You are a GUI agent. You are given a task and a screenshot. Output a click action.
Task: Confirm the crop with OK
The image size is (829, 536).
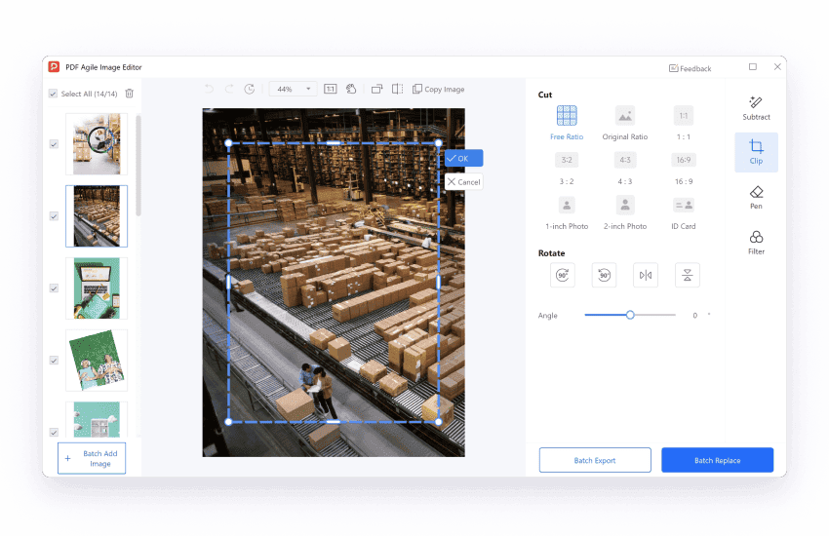coord(463,158)
